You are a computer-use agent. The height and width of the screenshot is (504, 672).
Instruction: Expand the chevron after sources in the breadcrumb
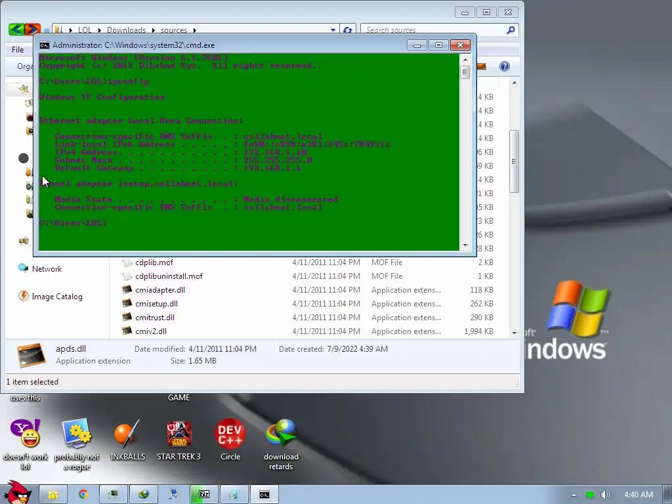(194, 30)
